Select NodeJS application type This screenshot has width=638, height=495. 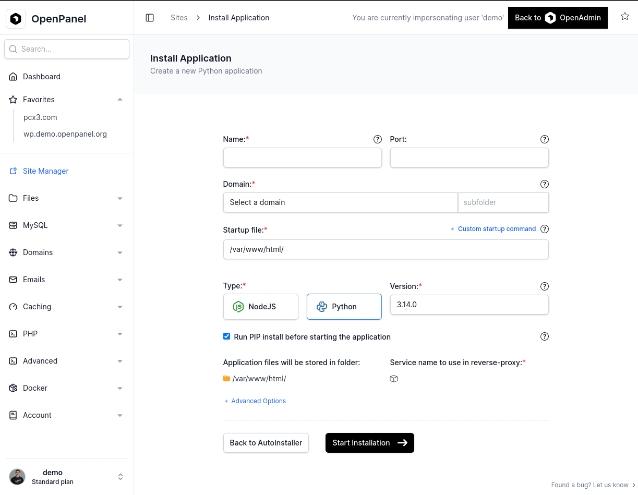(x=261, y=307)
